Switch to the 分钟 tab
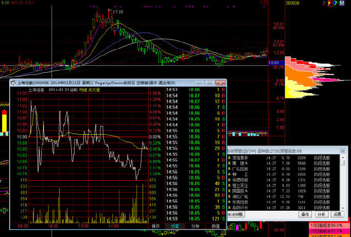The width and height of the screenshot is (351, 237). click(195, 226)
